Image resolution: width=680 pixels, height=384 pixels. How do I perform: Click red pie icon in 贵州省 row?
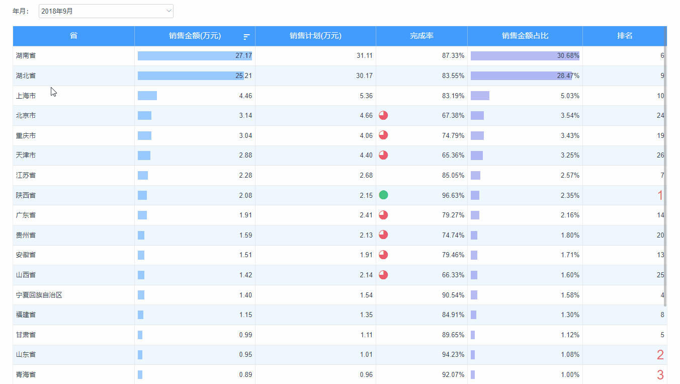click(x=383, y=235)
